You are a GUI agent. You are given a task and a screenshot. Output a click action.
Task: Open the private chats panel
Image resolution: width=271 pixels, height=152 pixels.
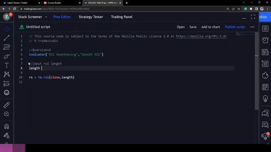[x=265, y=125]
